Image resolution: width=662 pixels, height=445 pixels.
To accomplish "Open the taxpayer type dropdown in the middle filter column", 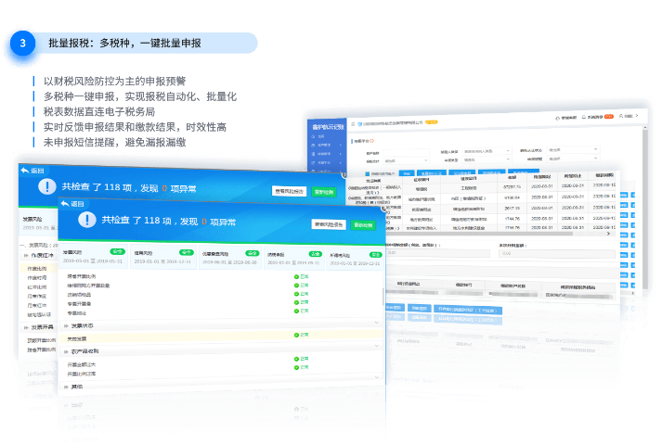I will point(487,151).
